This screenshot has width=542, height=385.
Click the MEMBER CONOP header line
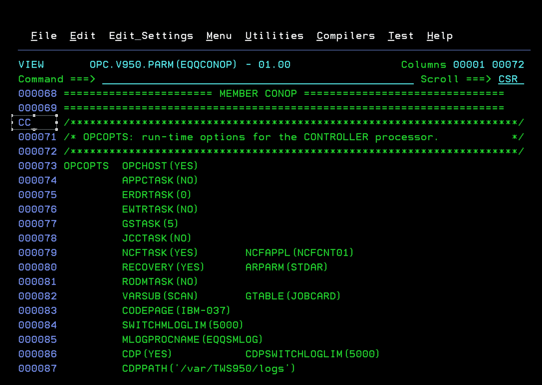258,93
